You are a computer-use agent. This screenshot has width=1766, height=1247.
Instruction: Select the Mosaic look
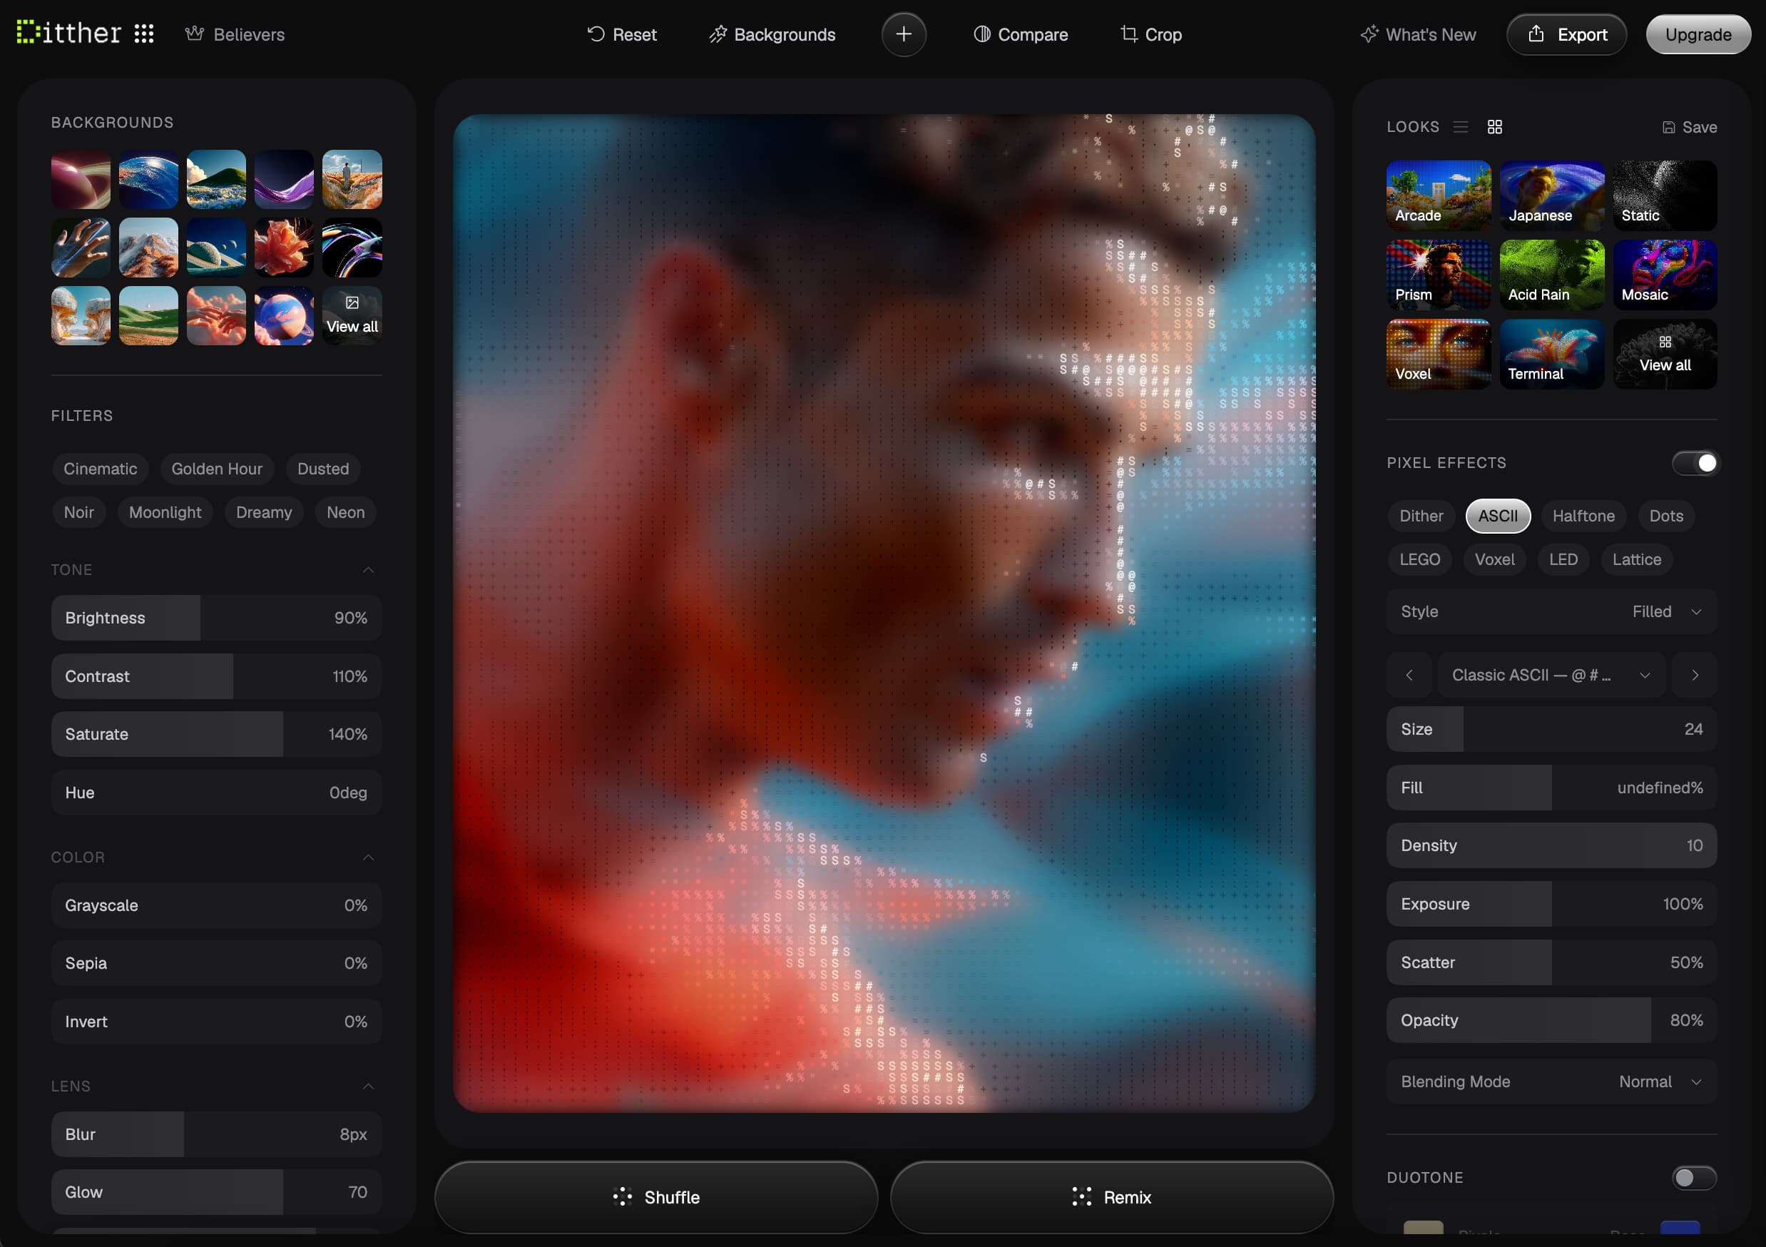(x=1665, y=275)
